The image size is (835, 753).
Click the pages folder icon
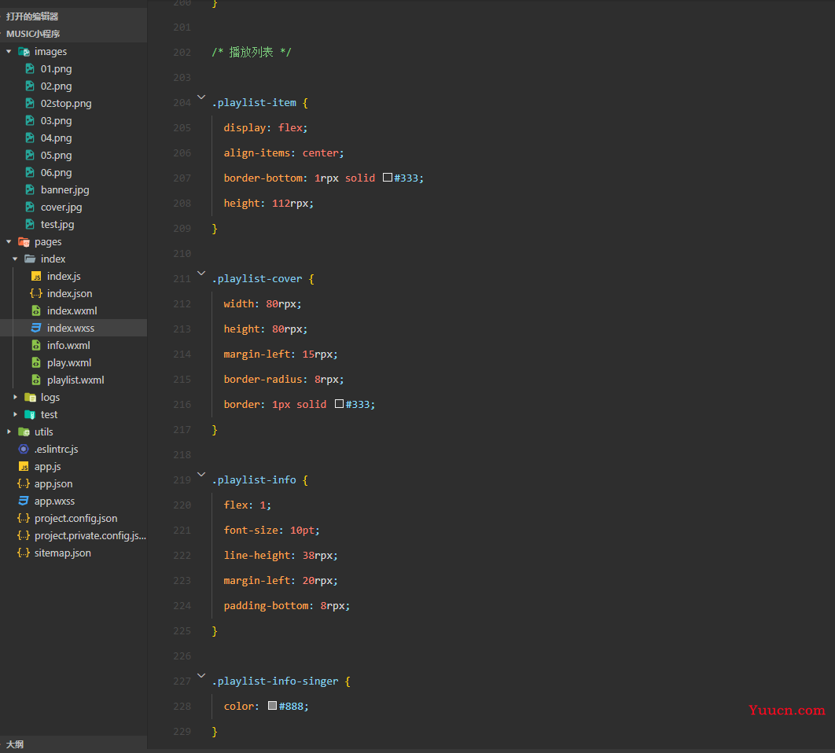tap(24, 242)
